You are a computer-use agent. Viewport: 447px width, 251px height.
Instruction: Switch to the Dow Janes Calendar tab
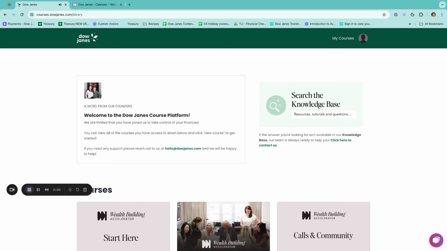point(97,5)
